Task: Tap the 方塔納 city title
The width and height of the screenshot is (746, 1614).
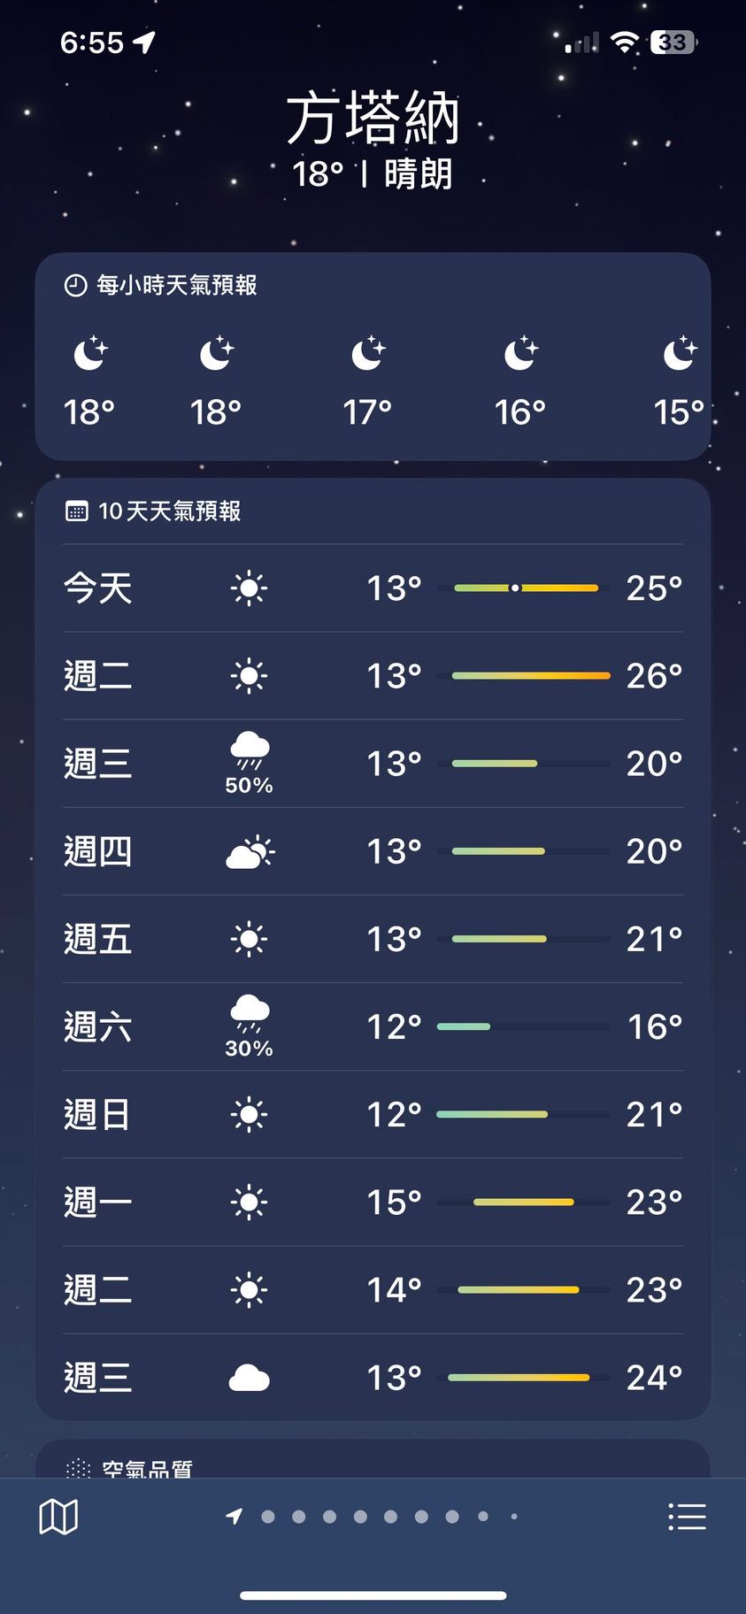Action: 373,119
